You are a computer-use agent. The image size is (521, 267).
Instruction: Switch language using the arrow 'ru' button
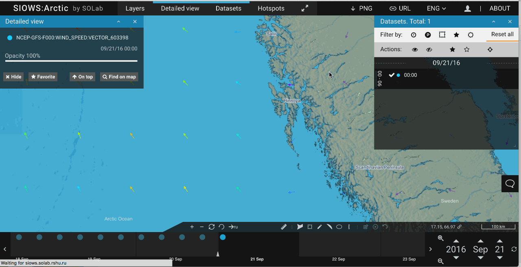pyautogui.click(x=233, y=227)
